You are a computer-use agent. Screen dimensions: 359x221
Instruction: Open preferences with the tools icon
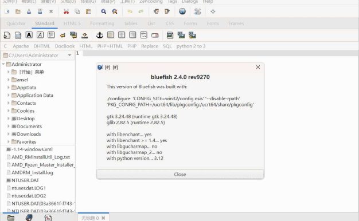click(198, 11)
